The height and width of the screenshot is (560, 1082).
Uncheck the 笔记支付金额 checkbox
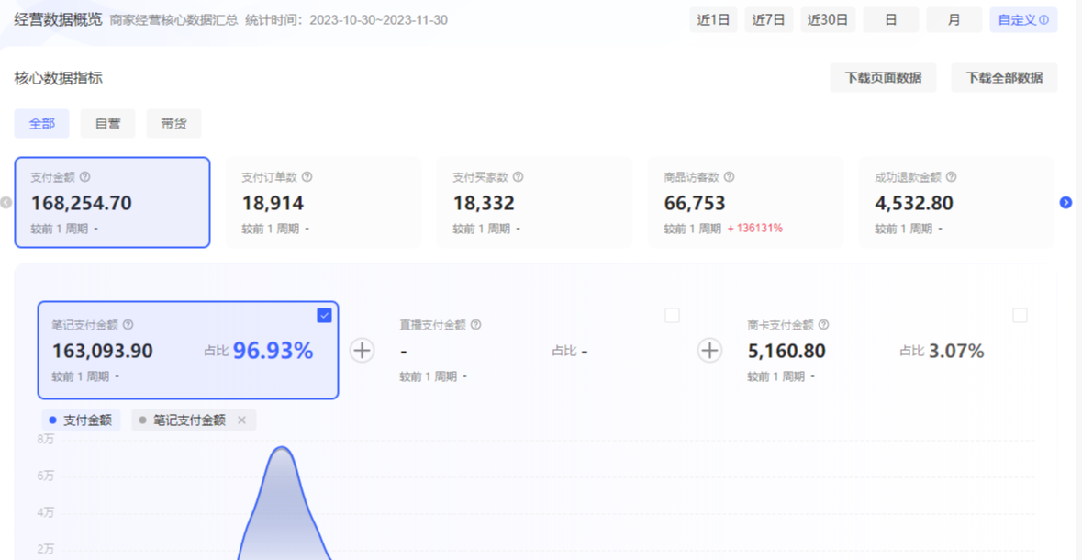pos(324,315)
